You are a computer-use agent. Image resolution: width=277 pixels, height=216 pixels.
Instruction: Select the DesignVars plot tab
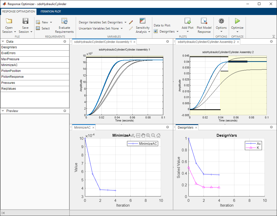tap(185, 128)
